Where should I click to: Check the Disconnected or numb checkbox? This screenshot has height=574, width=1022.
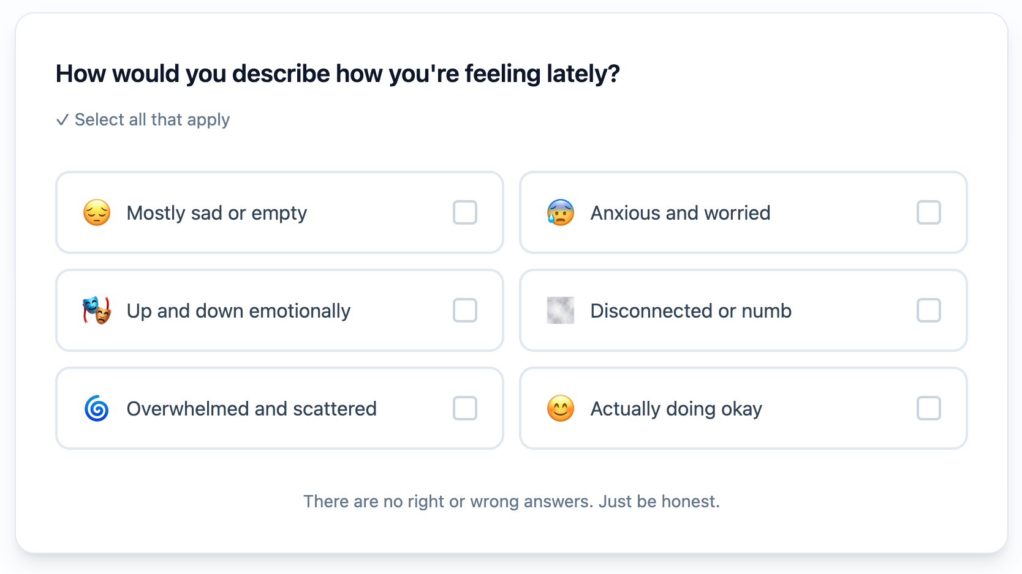[929, 310]
